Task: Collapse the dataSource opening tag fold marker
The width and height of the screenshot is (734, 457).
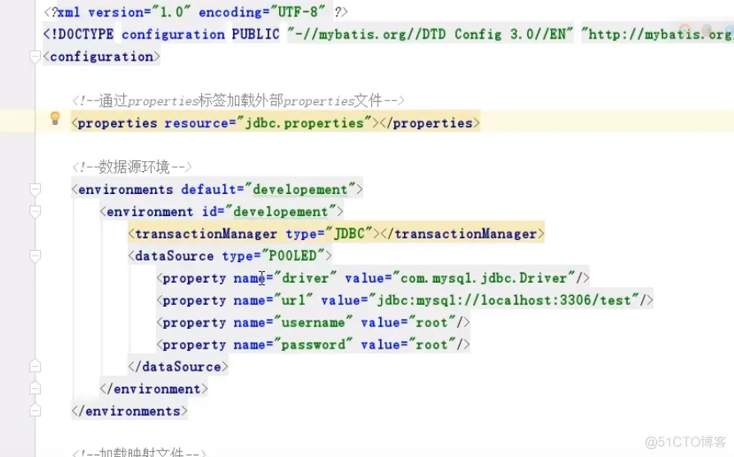Action: click(x=35, y=256)
